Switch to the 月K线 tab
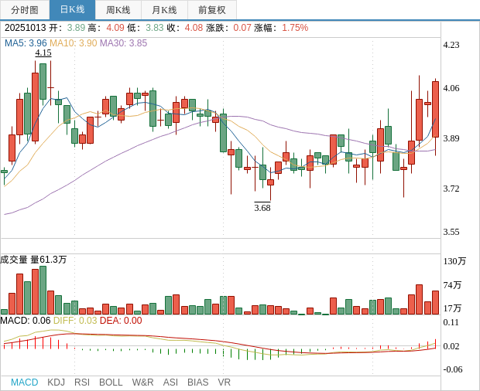The height and width of the screenshot is (391, 480). 164,10
